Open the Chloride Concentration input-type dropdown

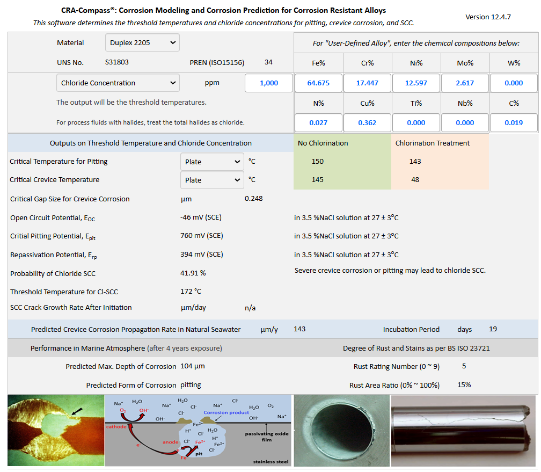[118, 83]
